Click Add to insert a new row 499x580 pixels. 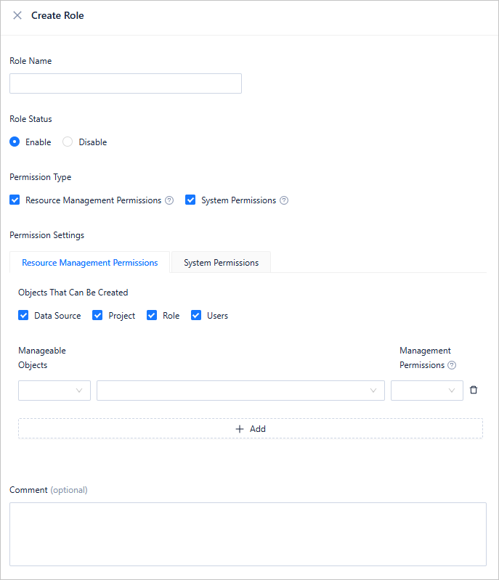pyautogui.click(x=251, y=428)
